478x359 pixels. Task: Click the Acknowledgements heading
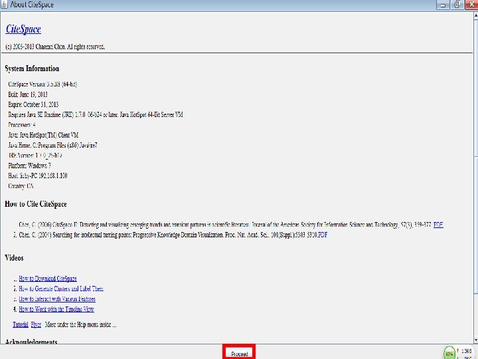point(31,342)
